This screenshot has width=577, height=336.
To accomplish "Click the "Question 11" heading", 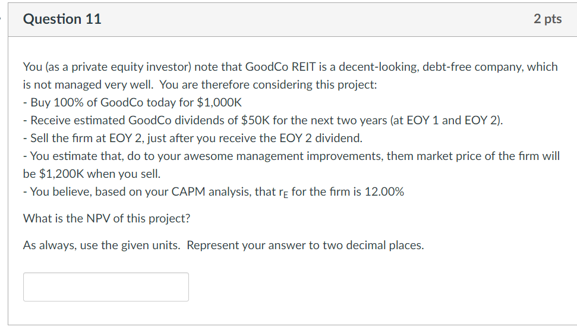I will point(62,19).
